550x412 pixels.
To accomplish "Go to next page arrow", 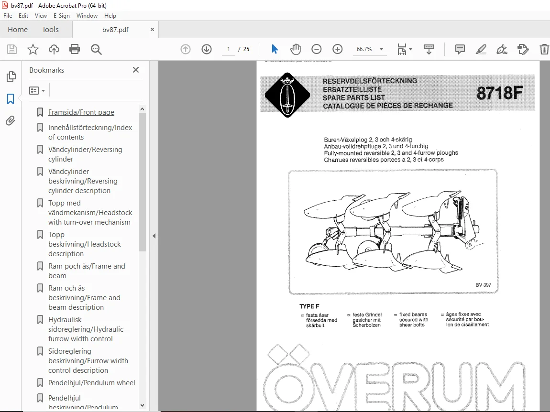I will click(207, 49).
